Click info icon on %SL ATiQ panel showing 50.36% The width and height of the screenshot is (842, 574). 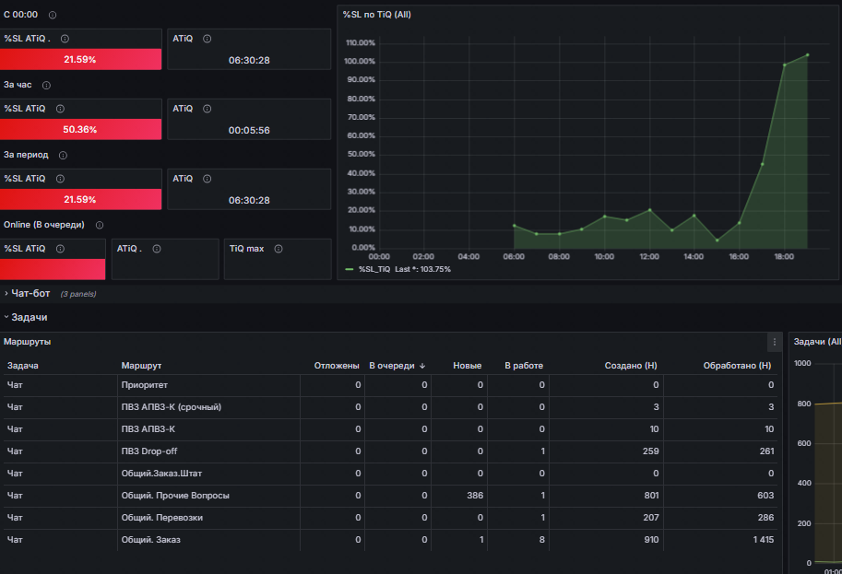(60, 109)
